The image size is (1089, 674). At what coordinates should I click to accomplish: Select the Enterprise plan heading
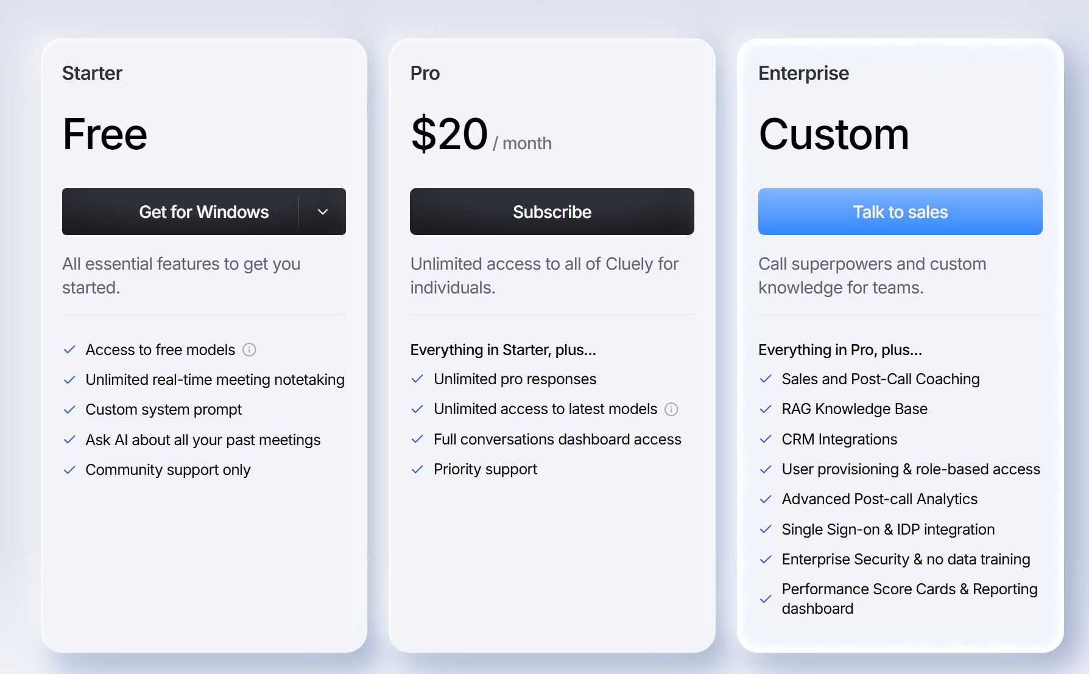coord(803,73)
